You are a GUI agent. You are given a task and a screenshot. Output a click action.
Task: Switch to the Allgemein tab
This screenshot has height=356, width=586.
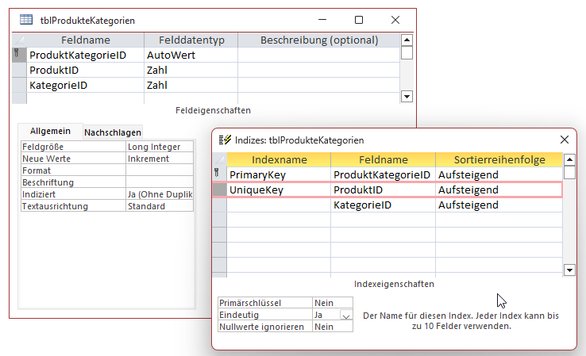coord(50,132)
